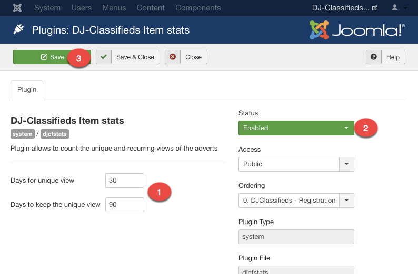The width and height of the screenshot is (418, 274).
Task: Select the Plugin tab
Action: (27, 90)
